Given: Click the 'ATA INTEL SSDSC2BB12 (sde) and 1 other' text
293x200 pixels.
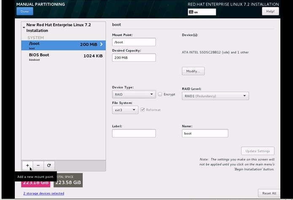Looking at the screenshot, I should (215, 53).
